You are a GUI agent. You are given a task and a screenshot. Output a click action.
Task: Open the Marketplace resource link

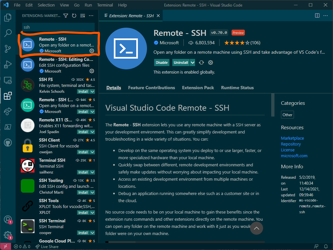coord(292,138)
